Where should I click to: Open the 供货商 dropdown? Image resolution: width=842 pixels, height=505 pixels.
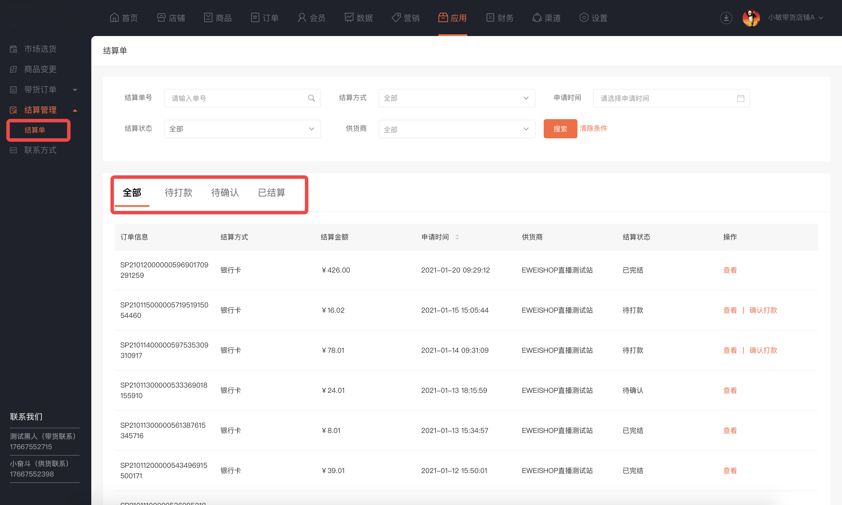[456, 129]
